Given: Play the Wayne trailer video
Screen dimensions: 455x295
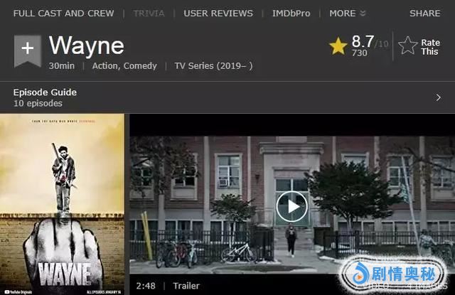Looking at the screenshot, I should (291, 206).
